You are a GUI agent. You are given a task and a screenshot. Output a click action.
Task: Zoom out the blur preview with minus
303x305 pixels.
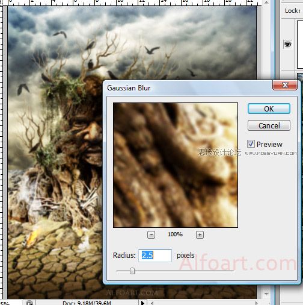click(x=151, y=234)
